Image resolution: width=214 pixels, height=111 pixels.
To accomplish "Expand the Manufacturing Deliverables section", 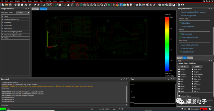I will (x=15, y=35).
